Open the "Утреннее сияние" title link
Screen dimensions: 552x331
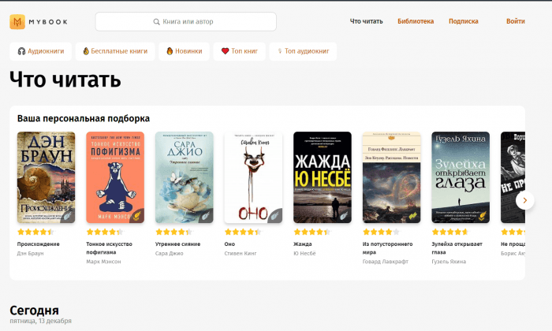click(x=177, y=244)
